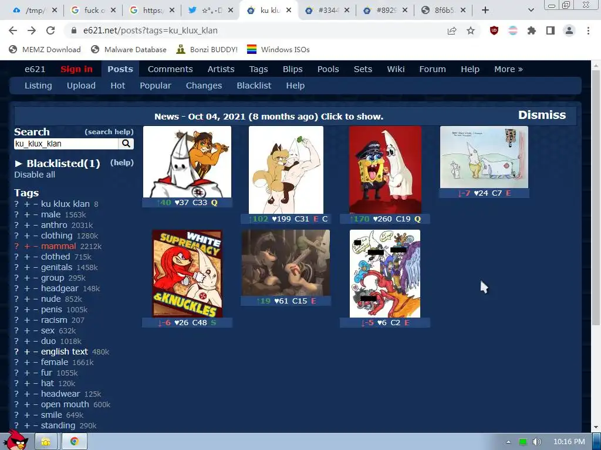Open the Chrome profile menu
Image resolution: width=601 pixels, height=450 pixels.
point(569,30)
